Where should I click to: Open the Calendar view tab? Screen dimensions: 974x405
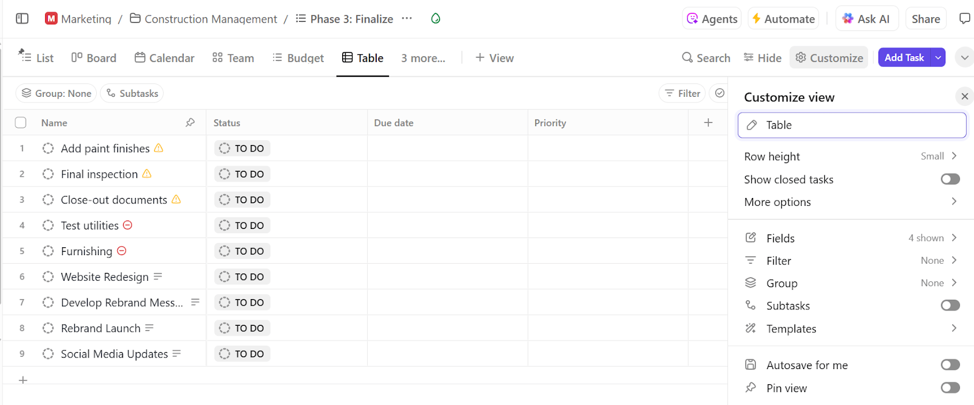coord(164,58)
